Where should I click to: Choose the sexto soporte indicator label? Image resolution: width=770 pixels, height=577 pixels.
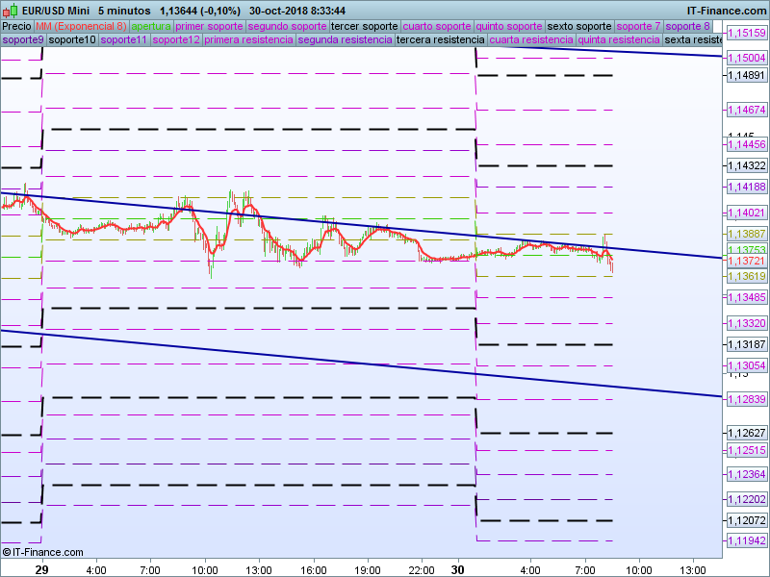(x=578, y=26)
